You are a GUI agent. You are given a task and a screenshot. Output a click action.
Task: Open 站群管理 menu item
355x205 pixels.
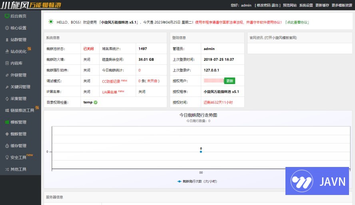(x=18, y=40)
